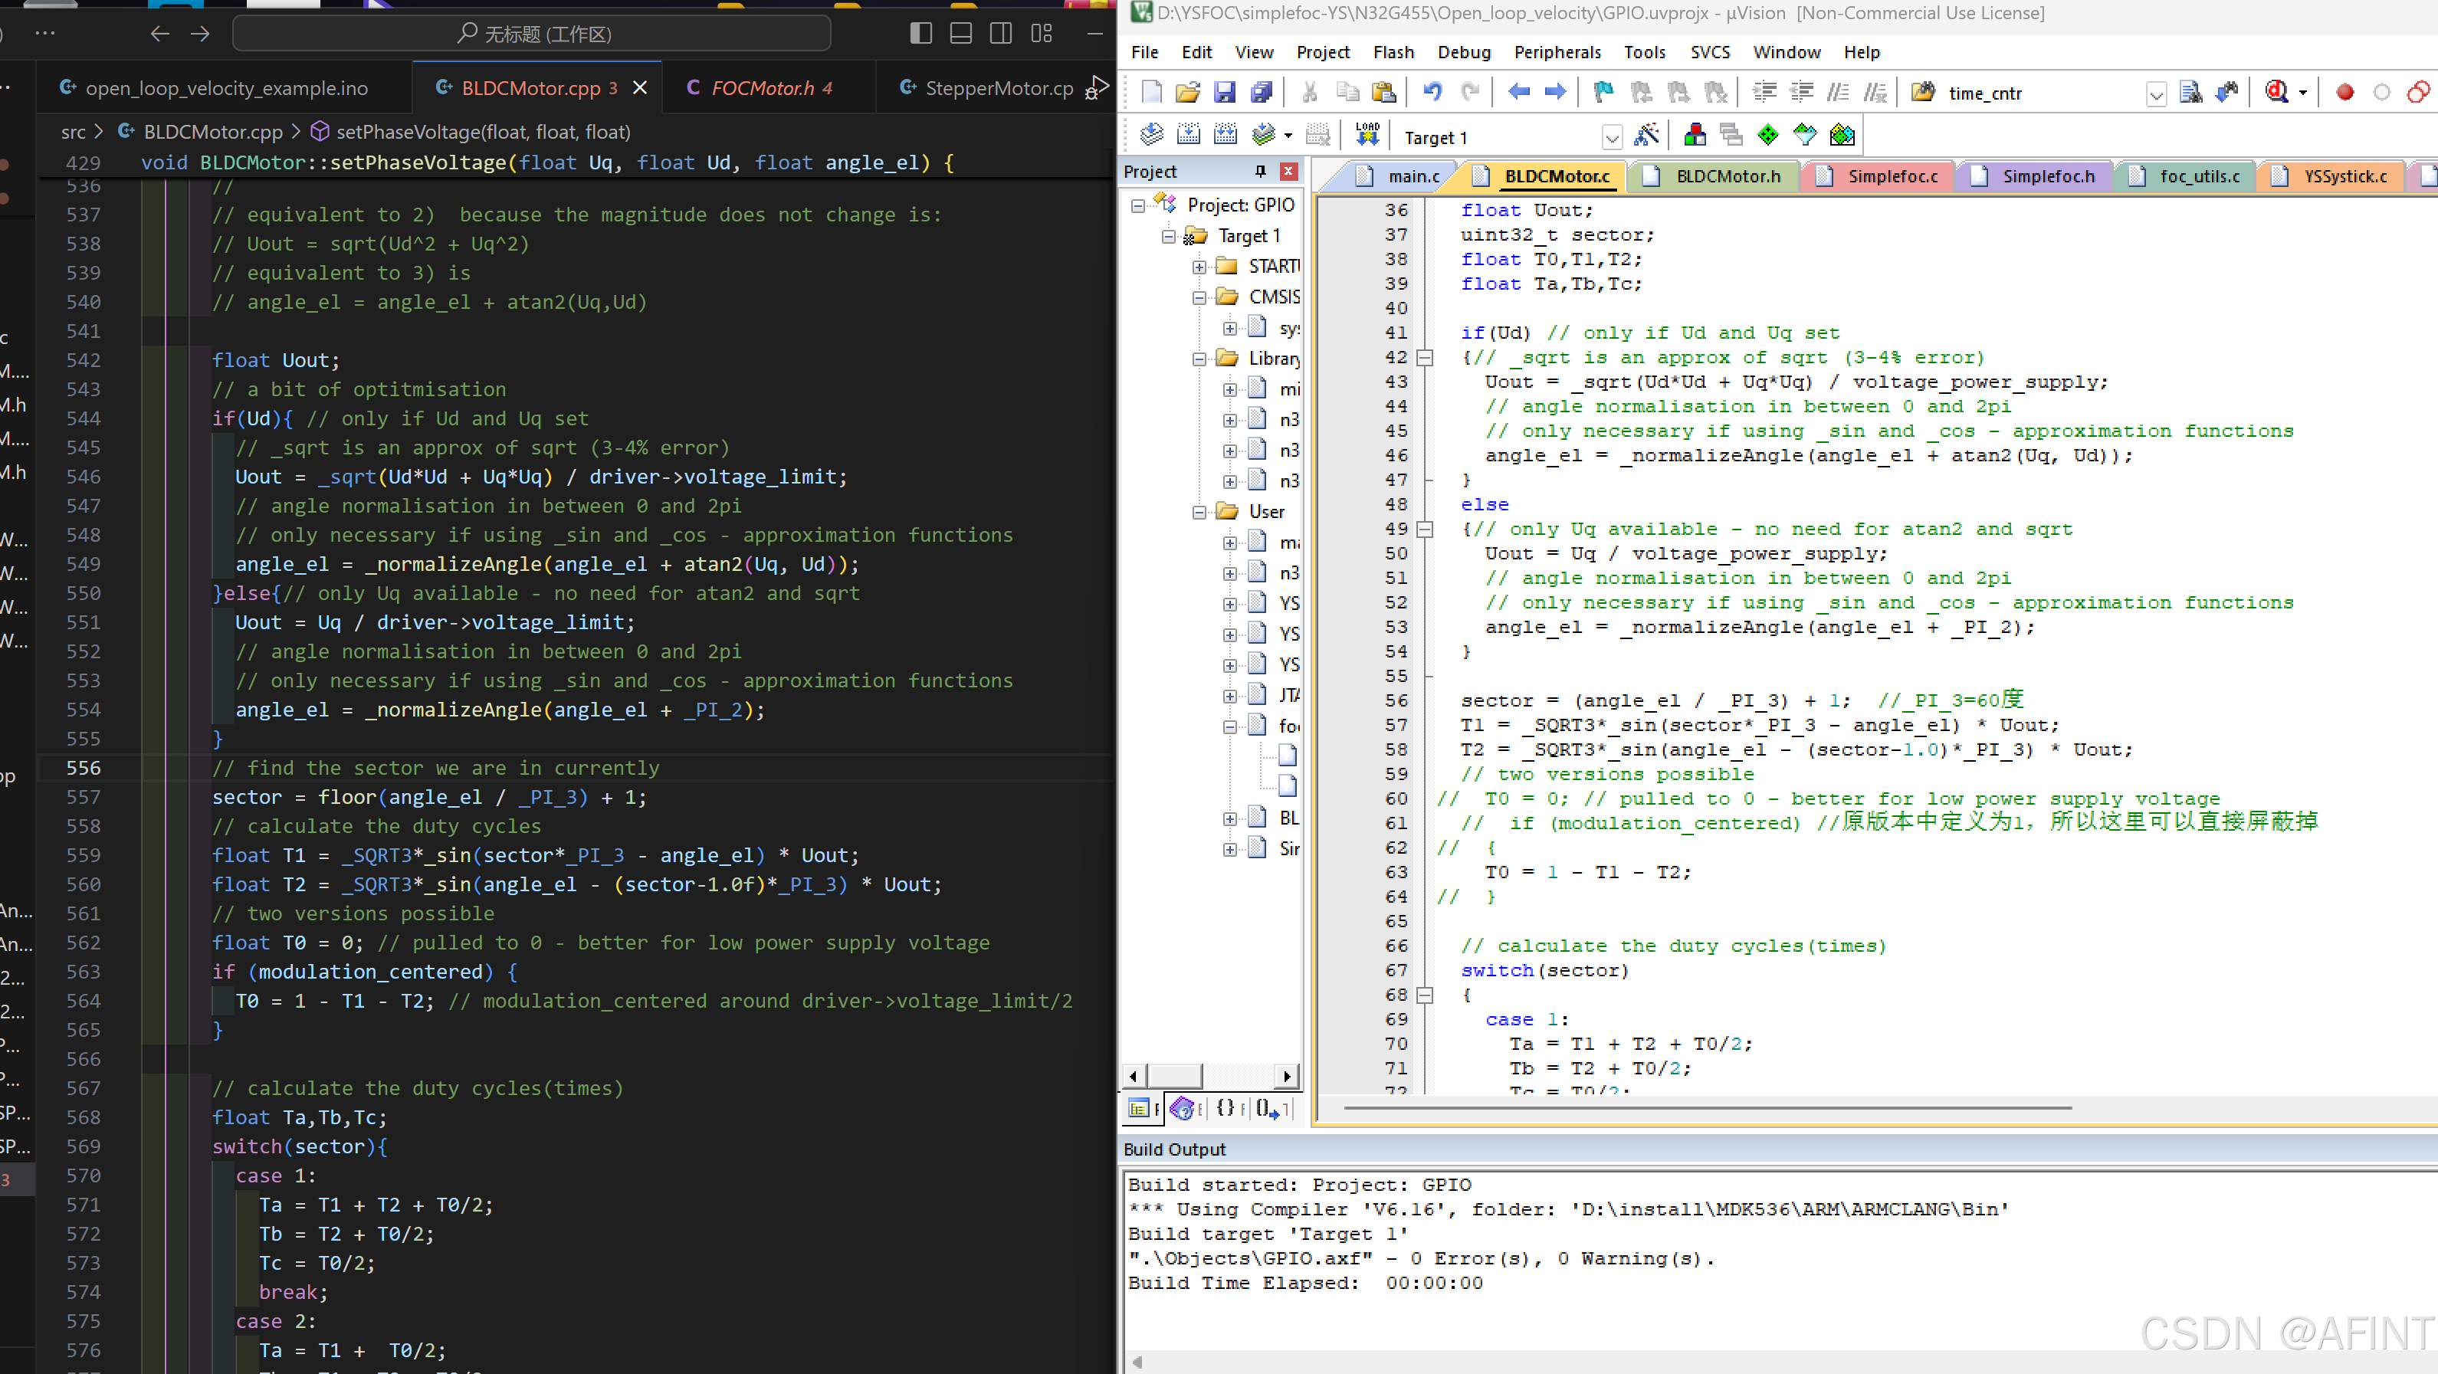The image size is (2438, 1374).
Task: Insert a breakpoint with the red circle icon
Action: 2344,92
